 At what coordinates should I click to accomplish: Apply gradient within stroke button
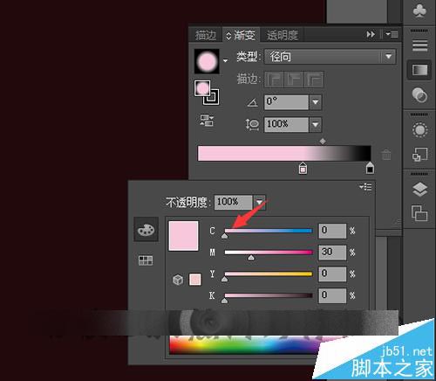pyautogui.click(x=274, y=80)
